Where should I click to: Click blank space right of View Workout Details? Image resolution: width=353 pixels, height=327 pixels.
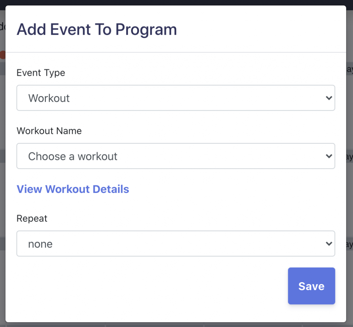pos(232,189)
